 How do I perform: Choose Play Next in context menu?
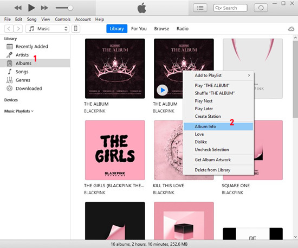point(218,101)
